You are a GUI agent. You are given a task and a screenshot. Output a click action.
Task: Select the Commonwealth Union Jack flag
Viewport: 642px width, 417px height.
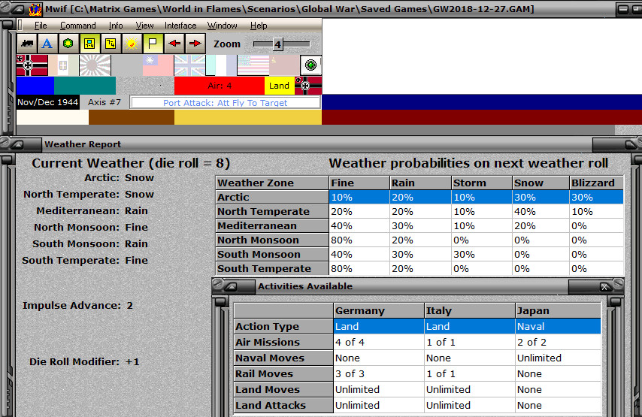[189, 65]
